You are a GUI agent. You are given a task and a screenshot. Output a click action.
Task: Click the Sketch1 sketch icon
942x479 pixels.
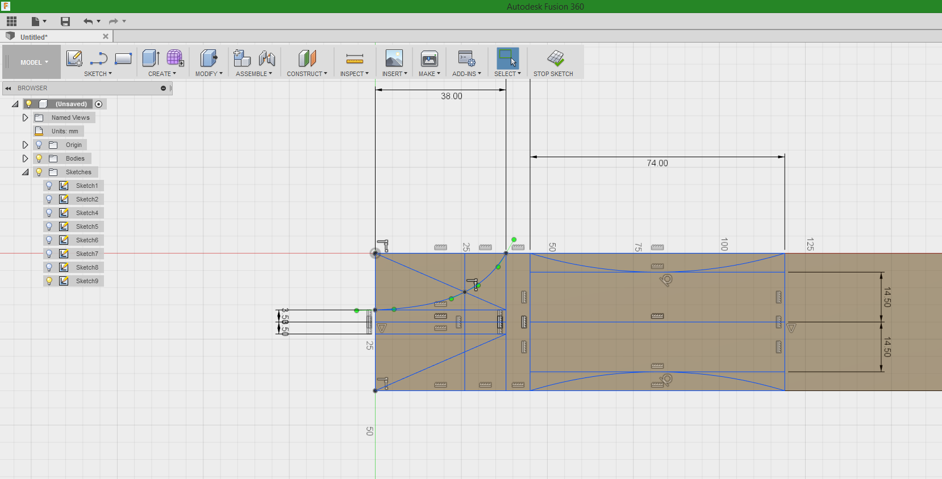pyautogui.click(x=64, y=186)
